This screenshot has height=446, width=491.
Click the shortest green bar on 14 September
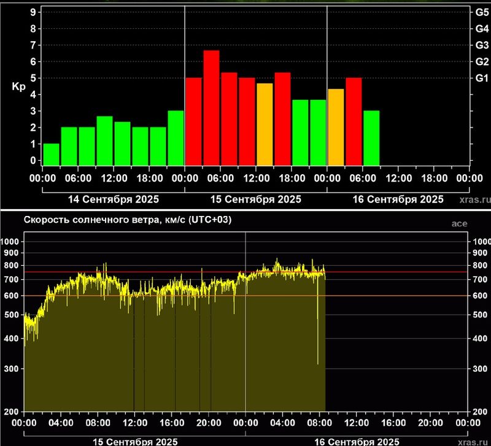52,155
